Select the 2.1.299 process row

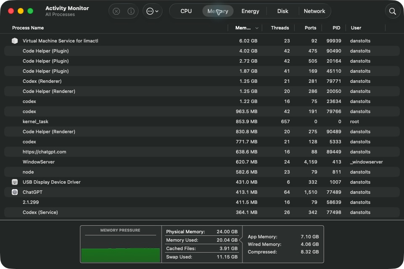coord(202,202)
